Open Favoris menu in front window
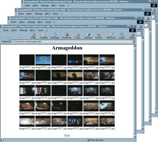 click(x=41, y=30)
